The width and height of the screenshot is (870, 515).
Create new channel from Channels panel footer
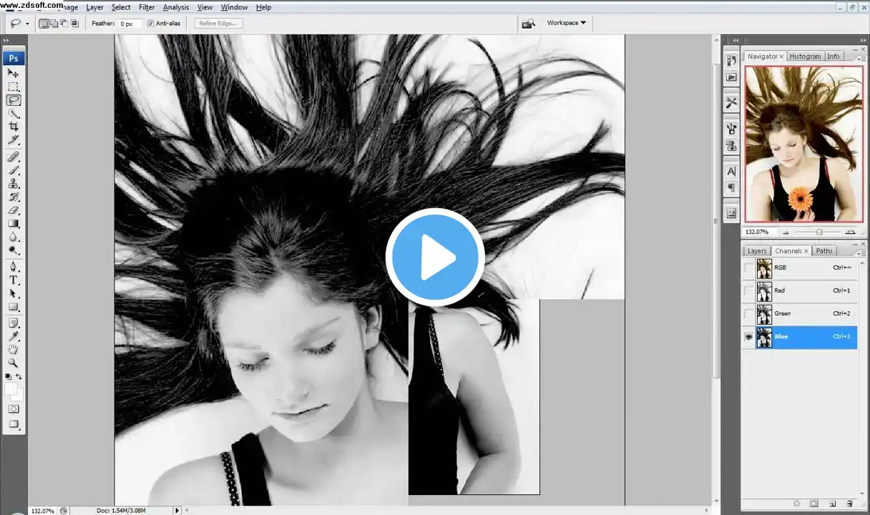click(x=833, y=504)
